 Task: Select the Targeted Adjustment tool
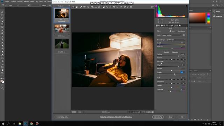pyautogui.click(x=88, y=7)
